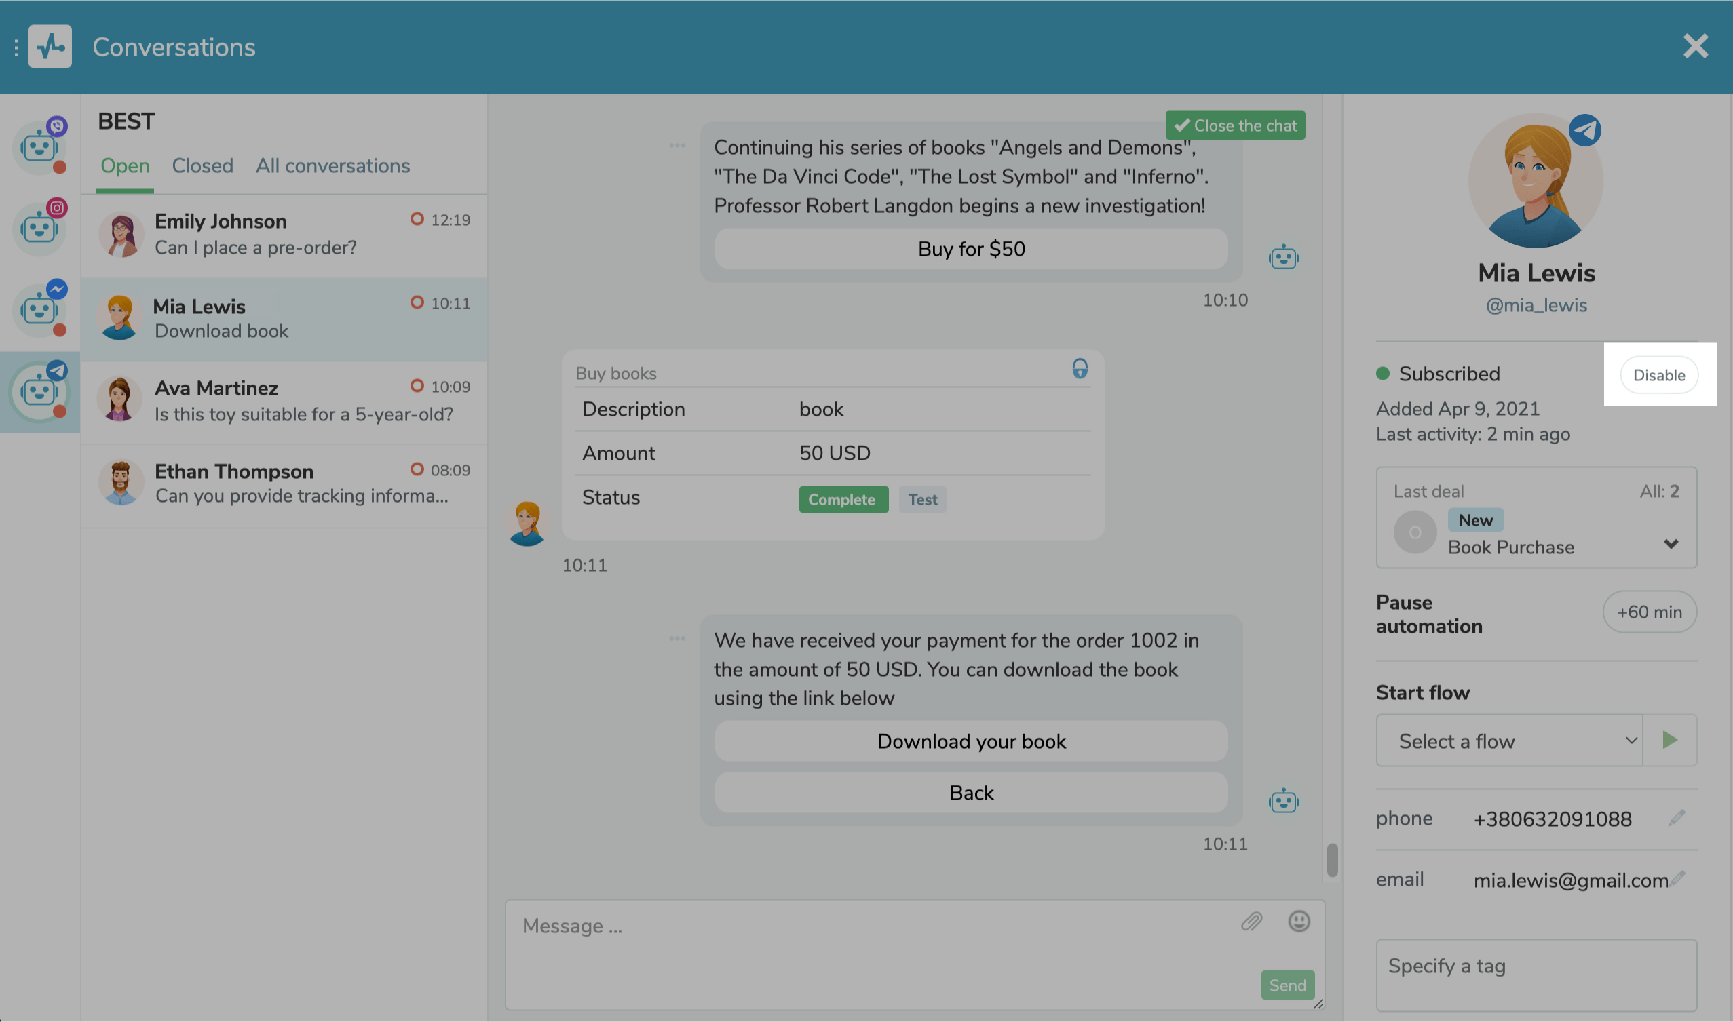Click Mia Lewis avatar in chat thread

pyautogui.click(x=527, y=524)
